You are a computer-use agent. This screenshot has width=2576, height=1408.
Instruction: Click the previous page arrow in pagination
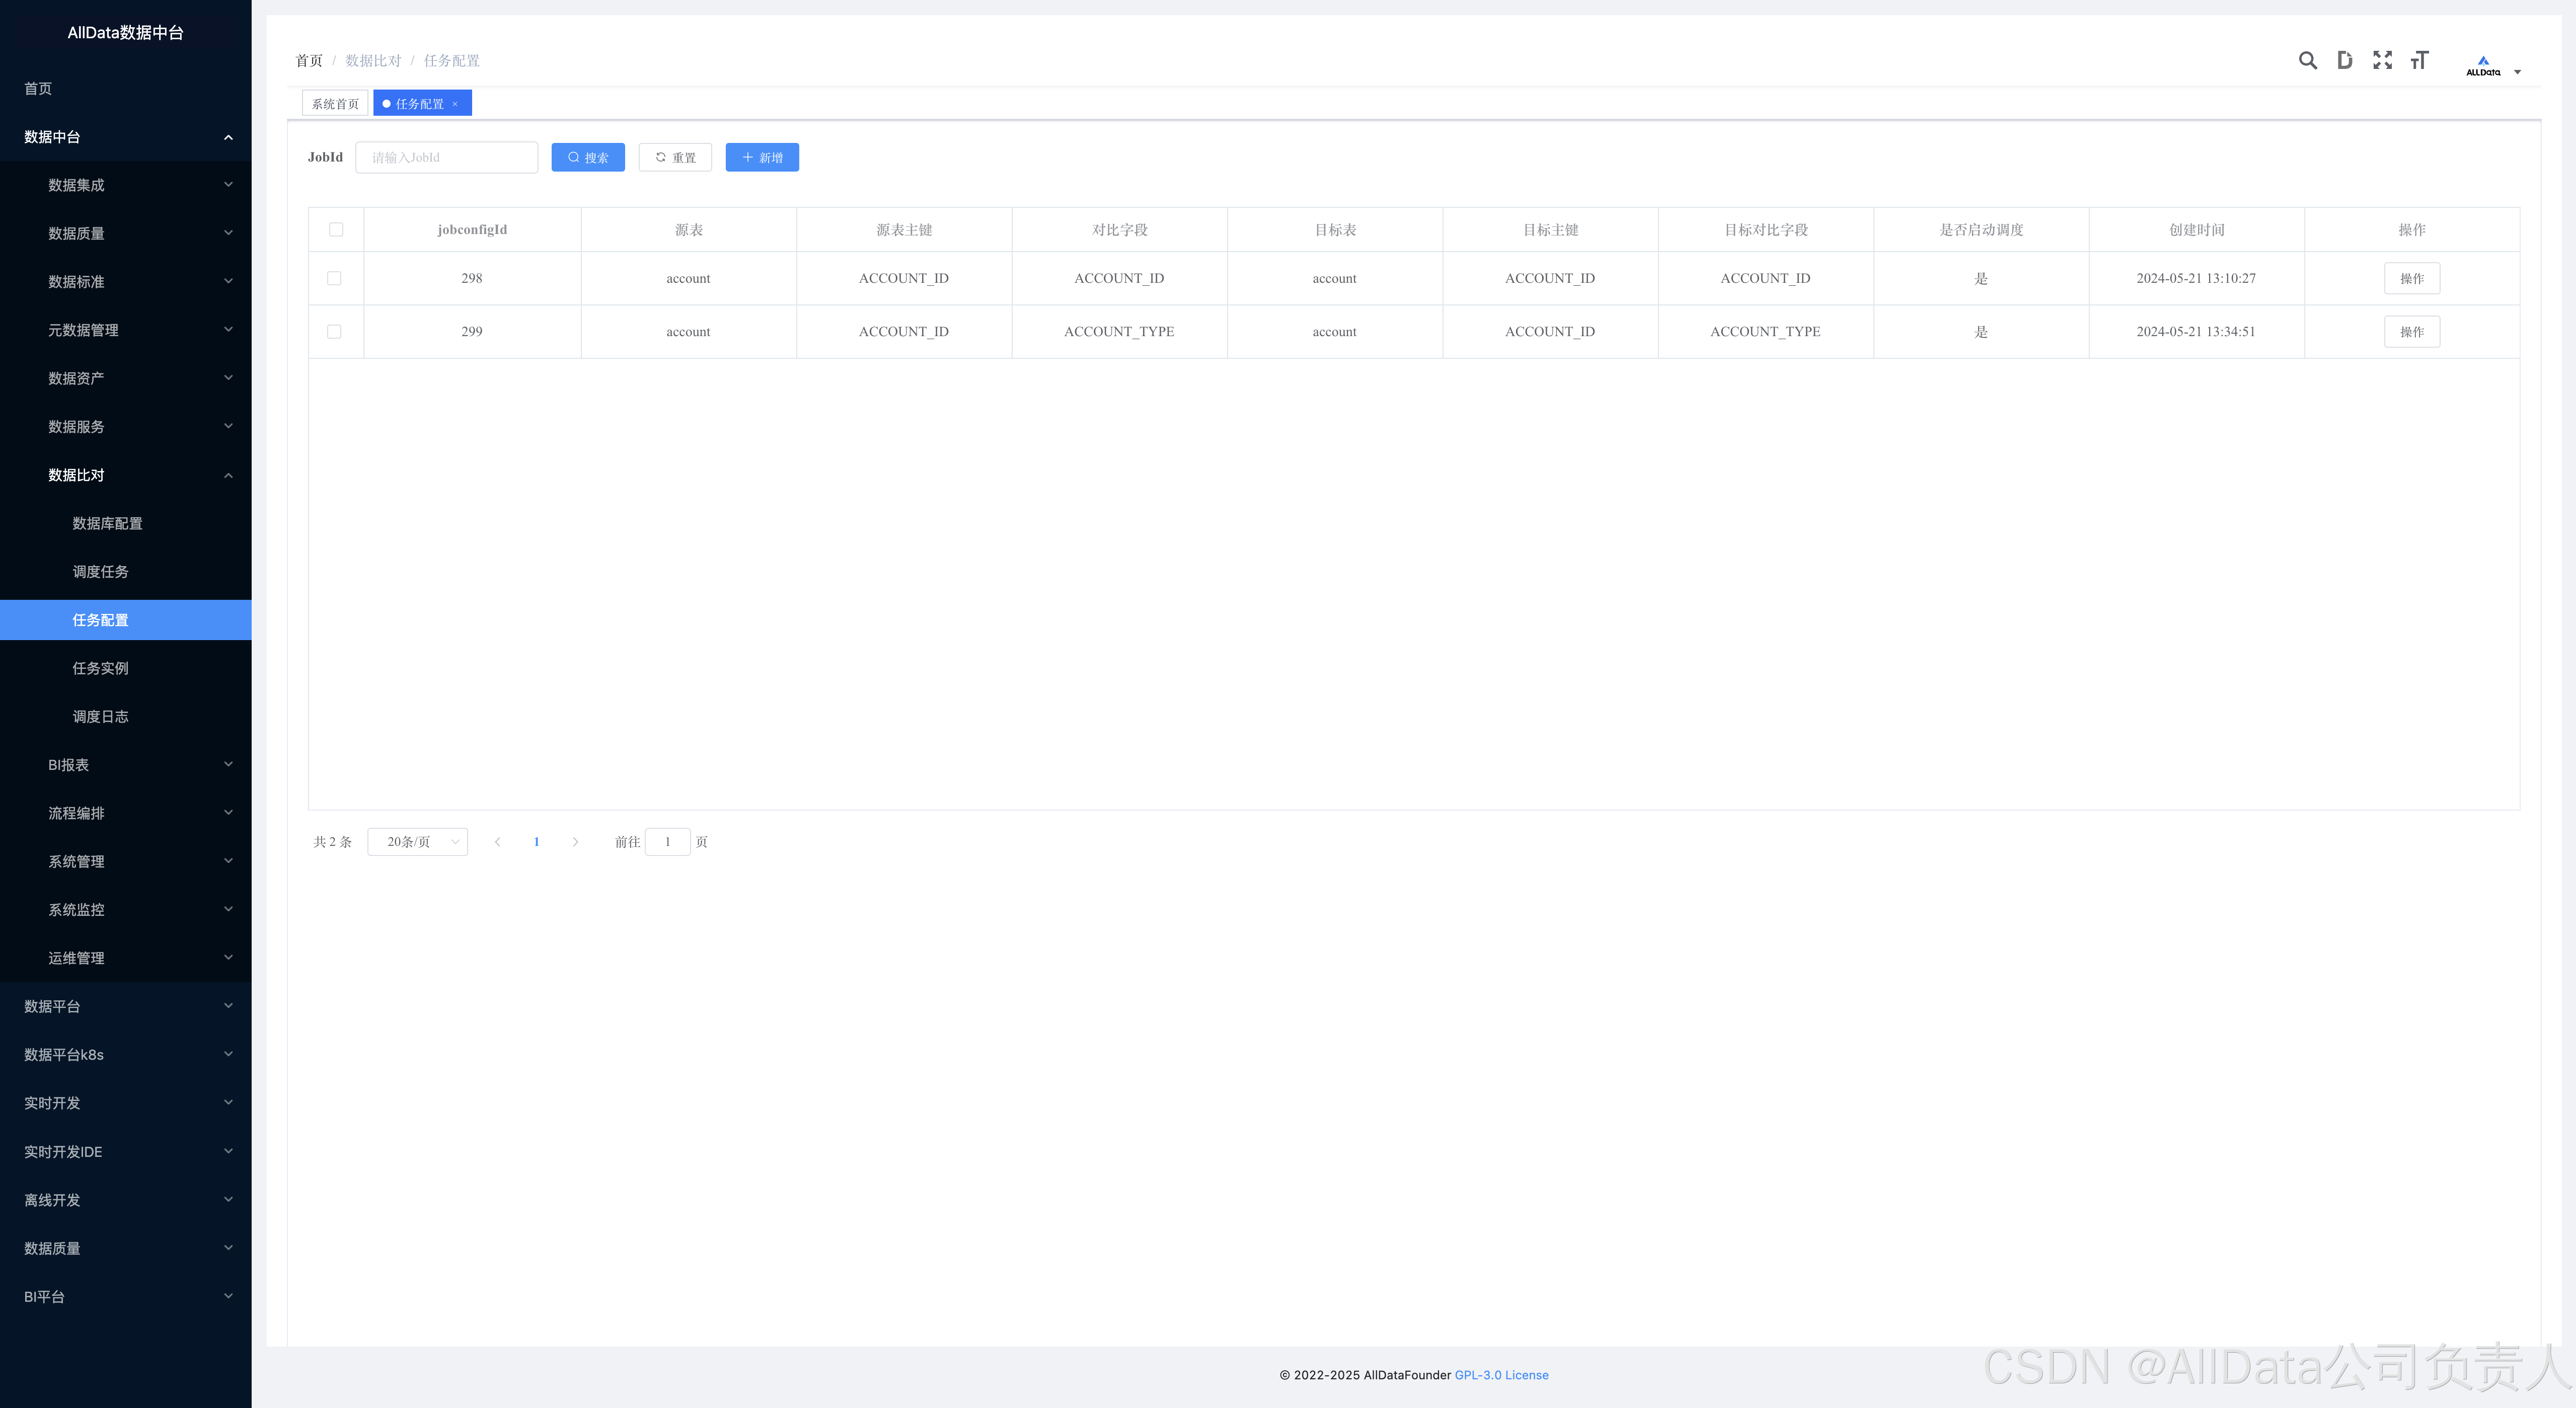coord(497,842)
